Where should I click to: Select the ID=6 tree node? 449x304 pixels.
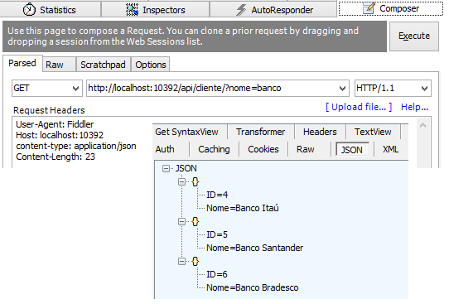point(217,274)
